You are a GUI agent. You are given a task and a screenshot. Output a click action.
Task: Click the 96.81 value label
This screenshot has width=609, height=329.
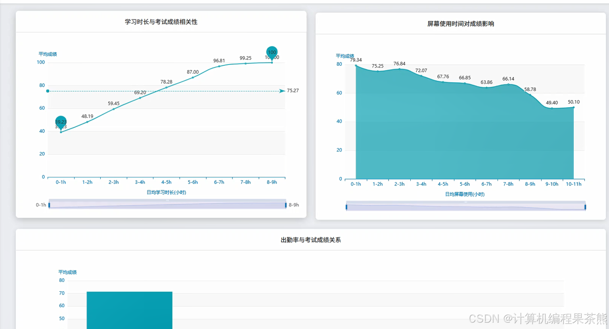pyautogui.click(x=219, y=61)
